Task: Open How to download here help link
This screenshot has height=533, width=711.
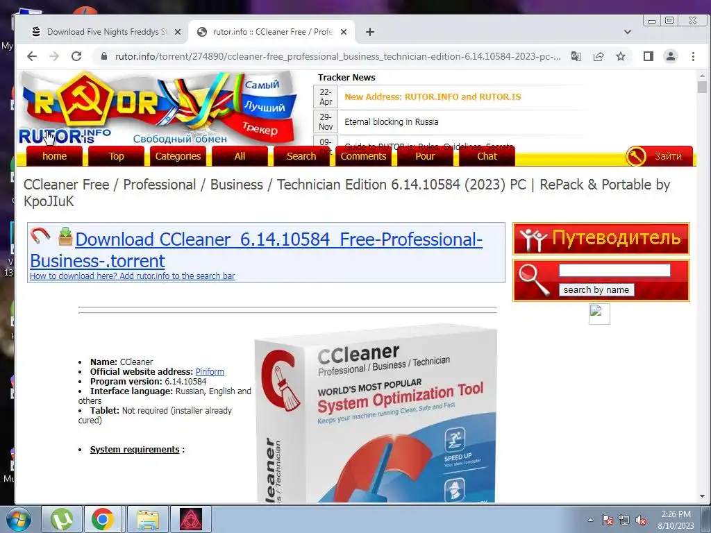Action: (x=133, y=276)
